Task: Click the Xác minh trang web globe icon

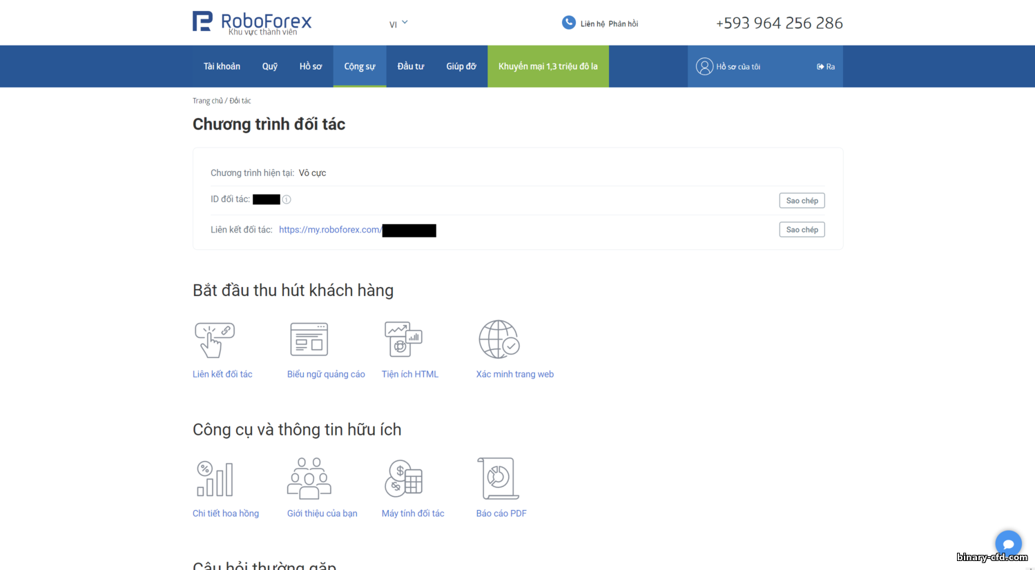Action: tap(499, 339)
